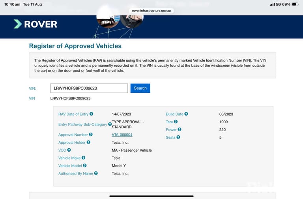Screen dimensions: 303x199
Task: Open help icon for Build Date
Action: pos(186,114)
